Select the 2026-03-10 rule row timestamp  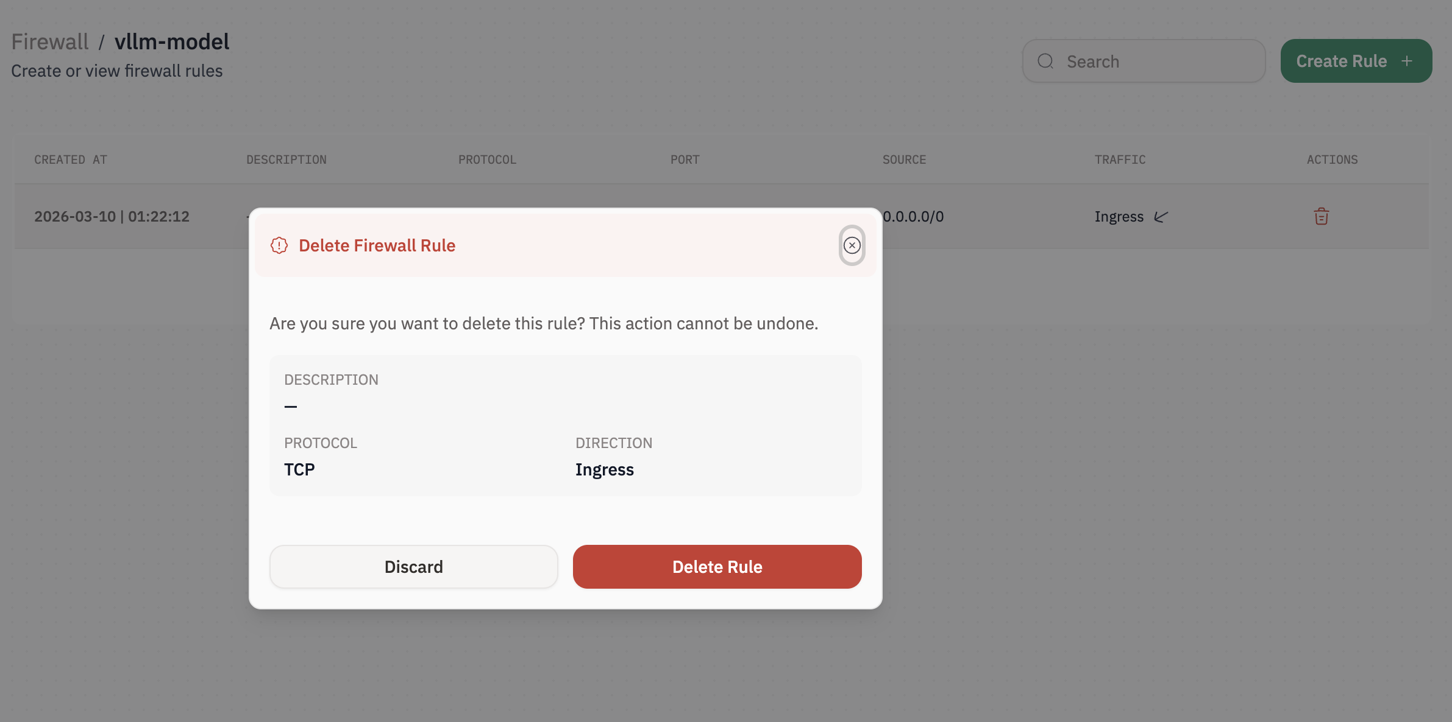[112, 217]
